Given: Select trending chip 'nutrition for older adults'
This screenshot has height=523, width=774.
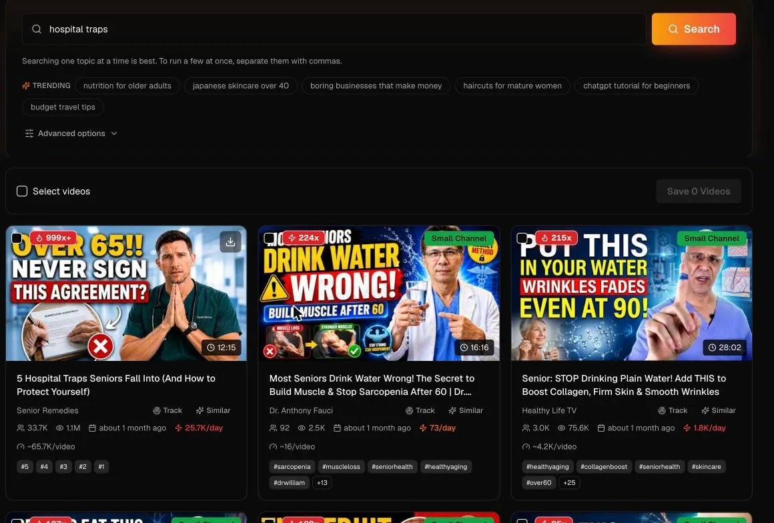Looking at the screenshot, I should click(127, 86).
